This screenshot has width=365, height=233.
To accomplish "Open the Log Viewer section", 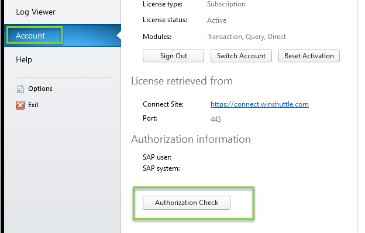I will tap(36, 12).
